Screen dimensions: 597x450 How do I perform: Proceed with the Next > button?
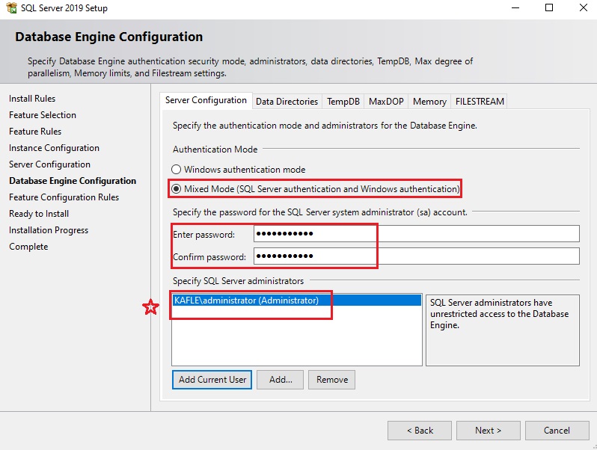(x=489, y=431)
